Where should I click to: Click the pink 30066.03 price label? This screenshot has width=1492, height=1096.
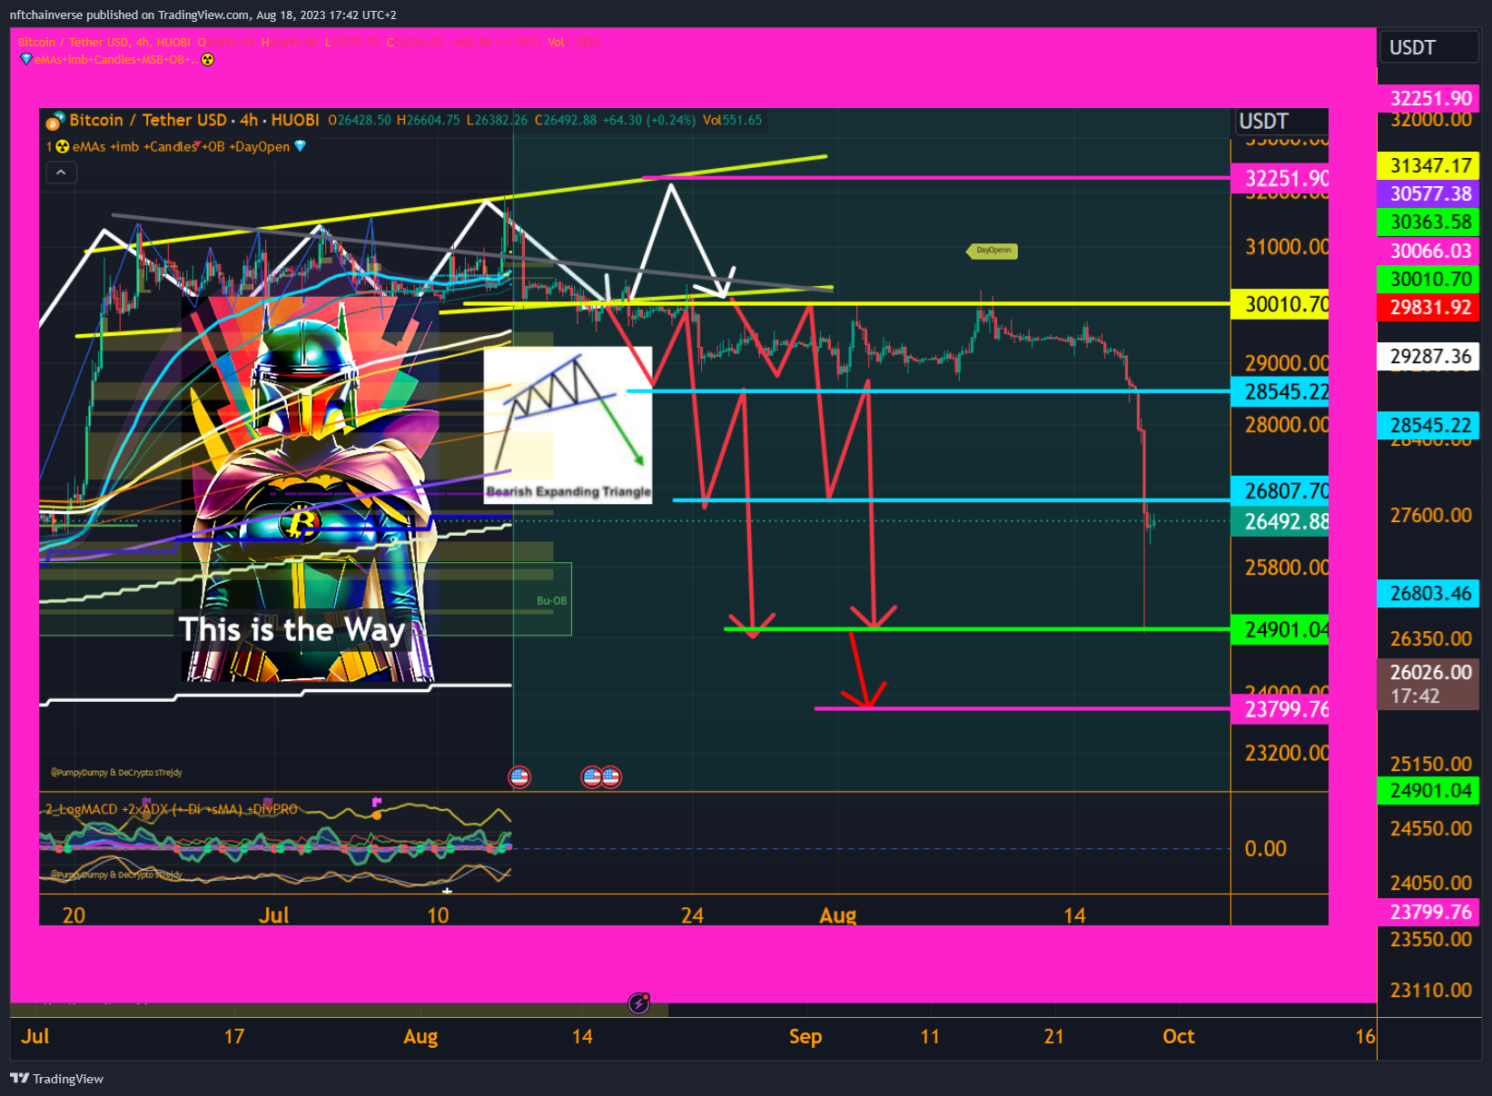[x=1428, y=251]
